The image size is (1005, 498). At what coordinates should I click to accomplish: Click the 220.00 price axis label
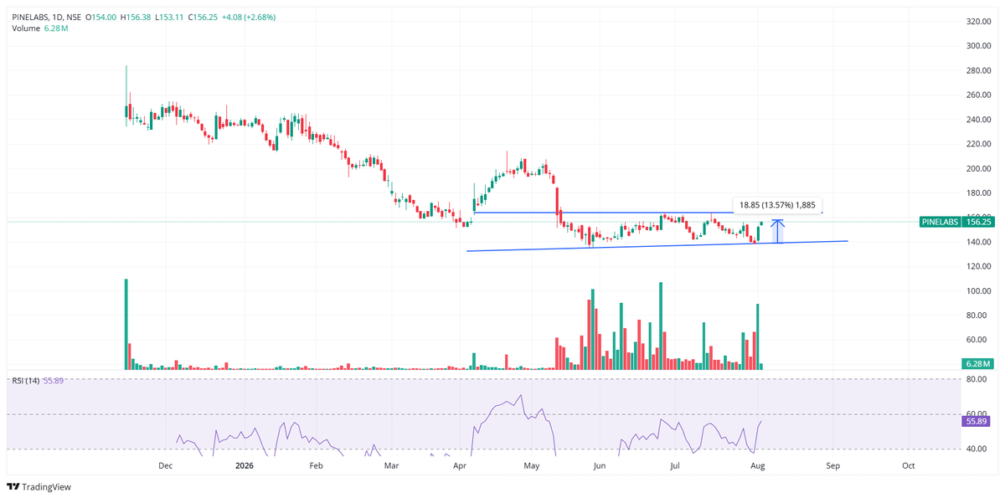(977, 144)
